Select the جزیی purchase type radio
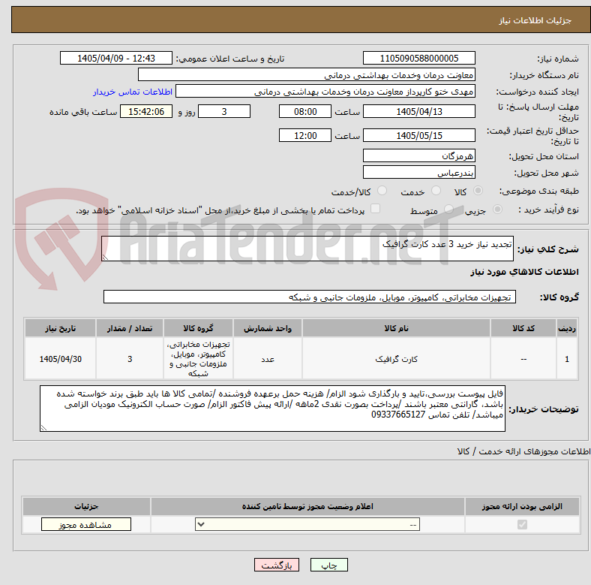This screenshot has height=585, width=591. click(497, 210)
